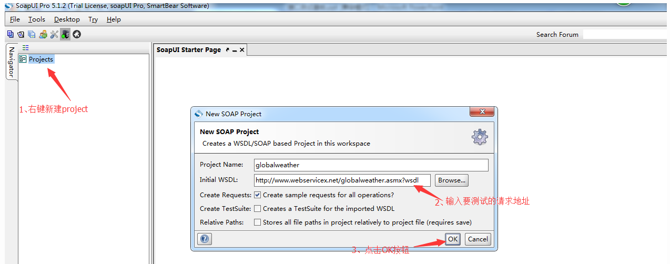This screenshot has height=264, width=670.
Task: Select Projects node in navigator tree
Action: click(41, 59)
